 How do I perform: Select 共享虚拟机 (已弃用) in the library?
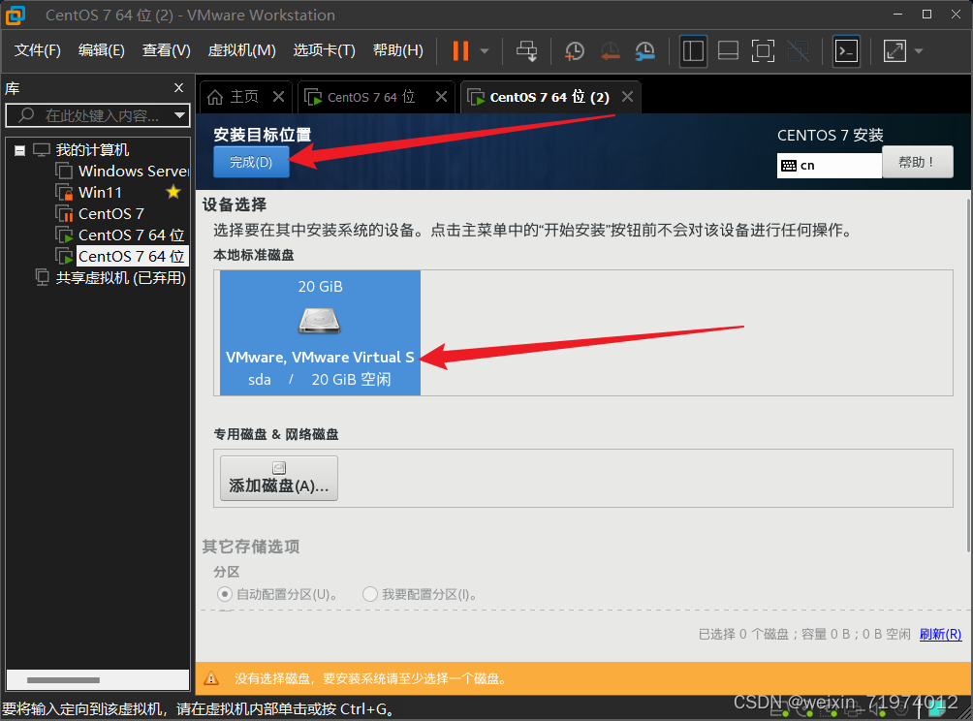click(x=120, y=277)
